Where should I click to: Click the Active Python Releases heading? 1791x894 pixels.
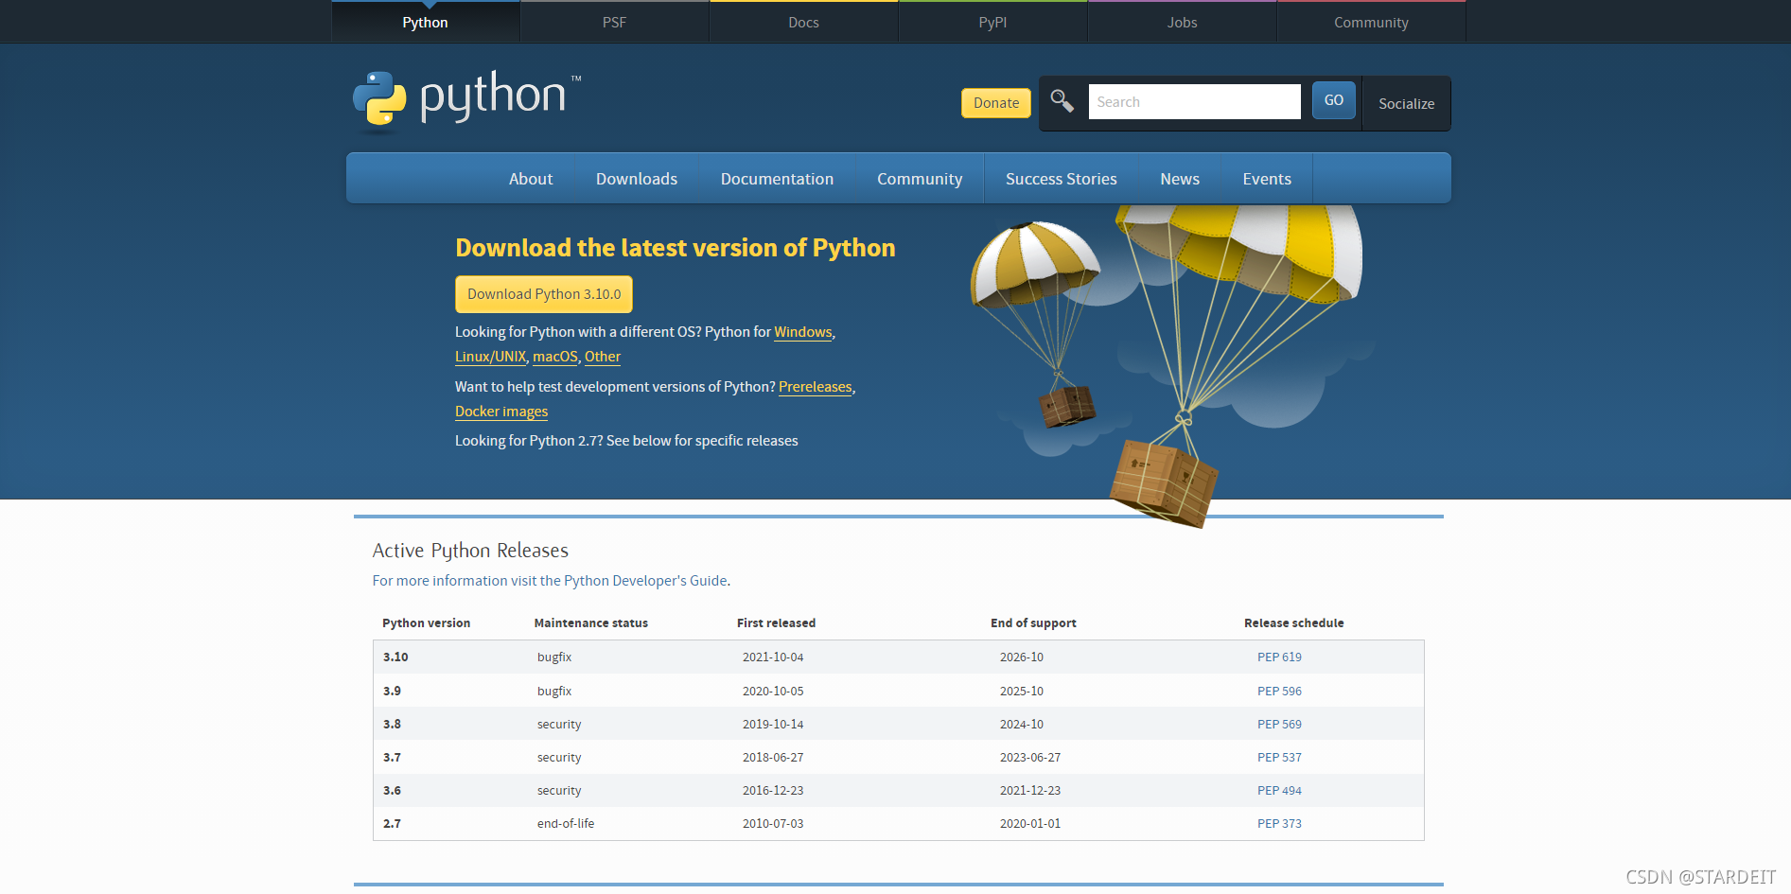470,551
